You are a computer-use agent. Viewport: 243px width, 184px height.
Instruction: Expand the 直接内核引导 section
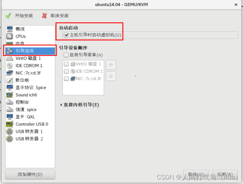pos(80,105)
